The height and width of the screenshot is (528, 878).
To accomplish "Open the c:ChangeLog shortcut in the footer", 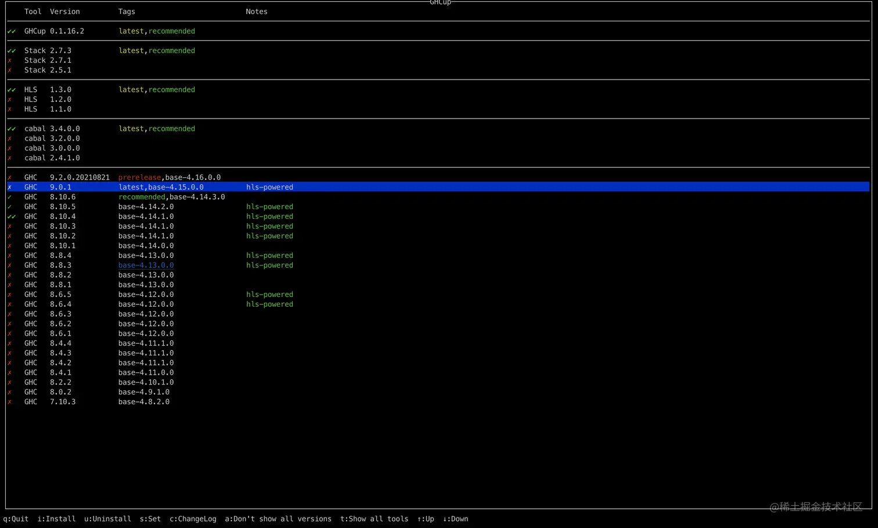I will pos(193,519).
